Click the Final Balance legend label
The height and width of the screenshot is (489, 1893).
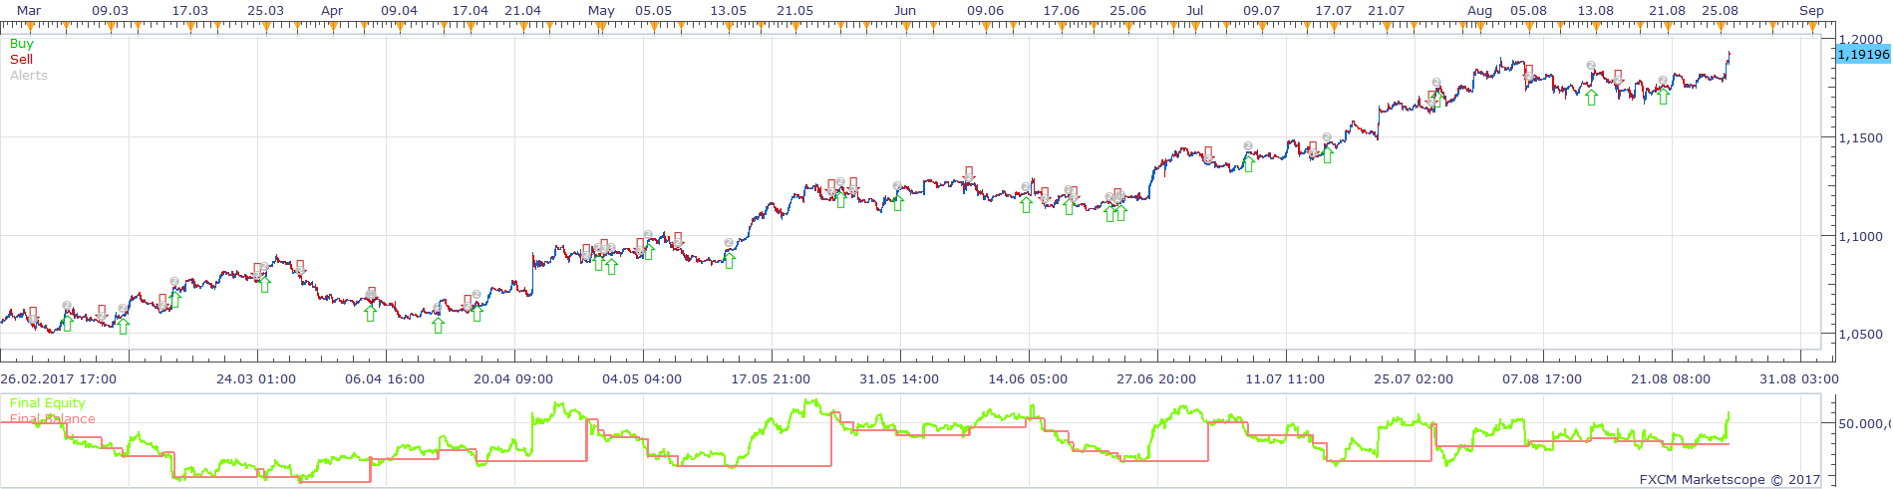point(52,419)
